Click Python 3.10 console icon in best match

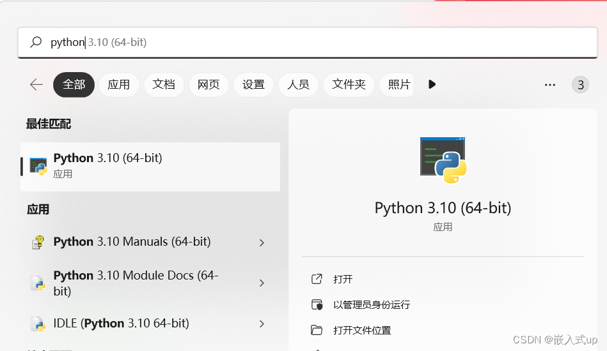[x=38, y=167]
